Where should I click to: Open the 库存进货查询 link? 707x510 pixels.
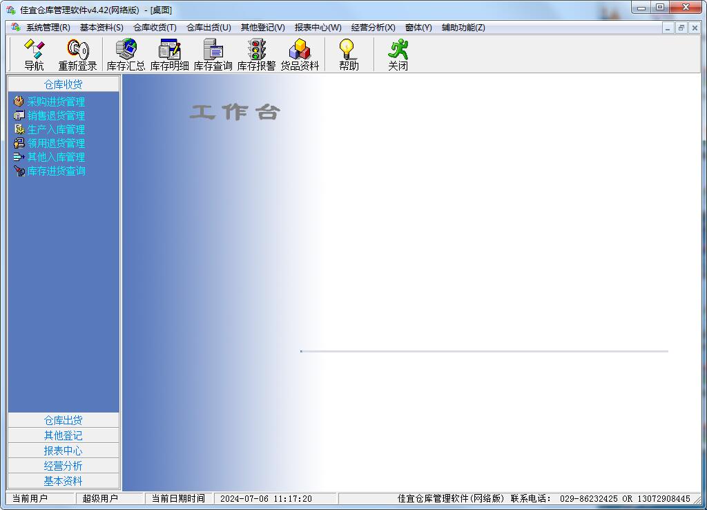point(56,171)
